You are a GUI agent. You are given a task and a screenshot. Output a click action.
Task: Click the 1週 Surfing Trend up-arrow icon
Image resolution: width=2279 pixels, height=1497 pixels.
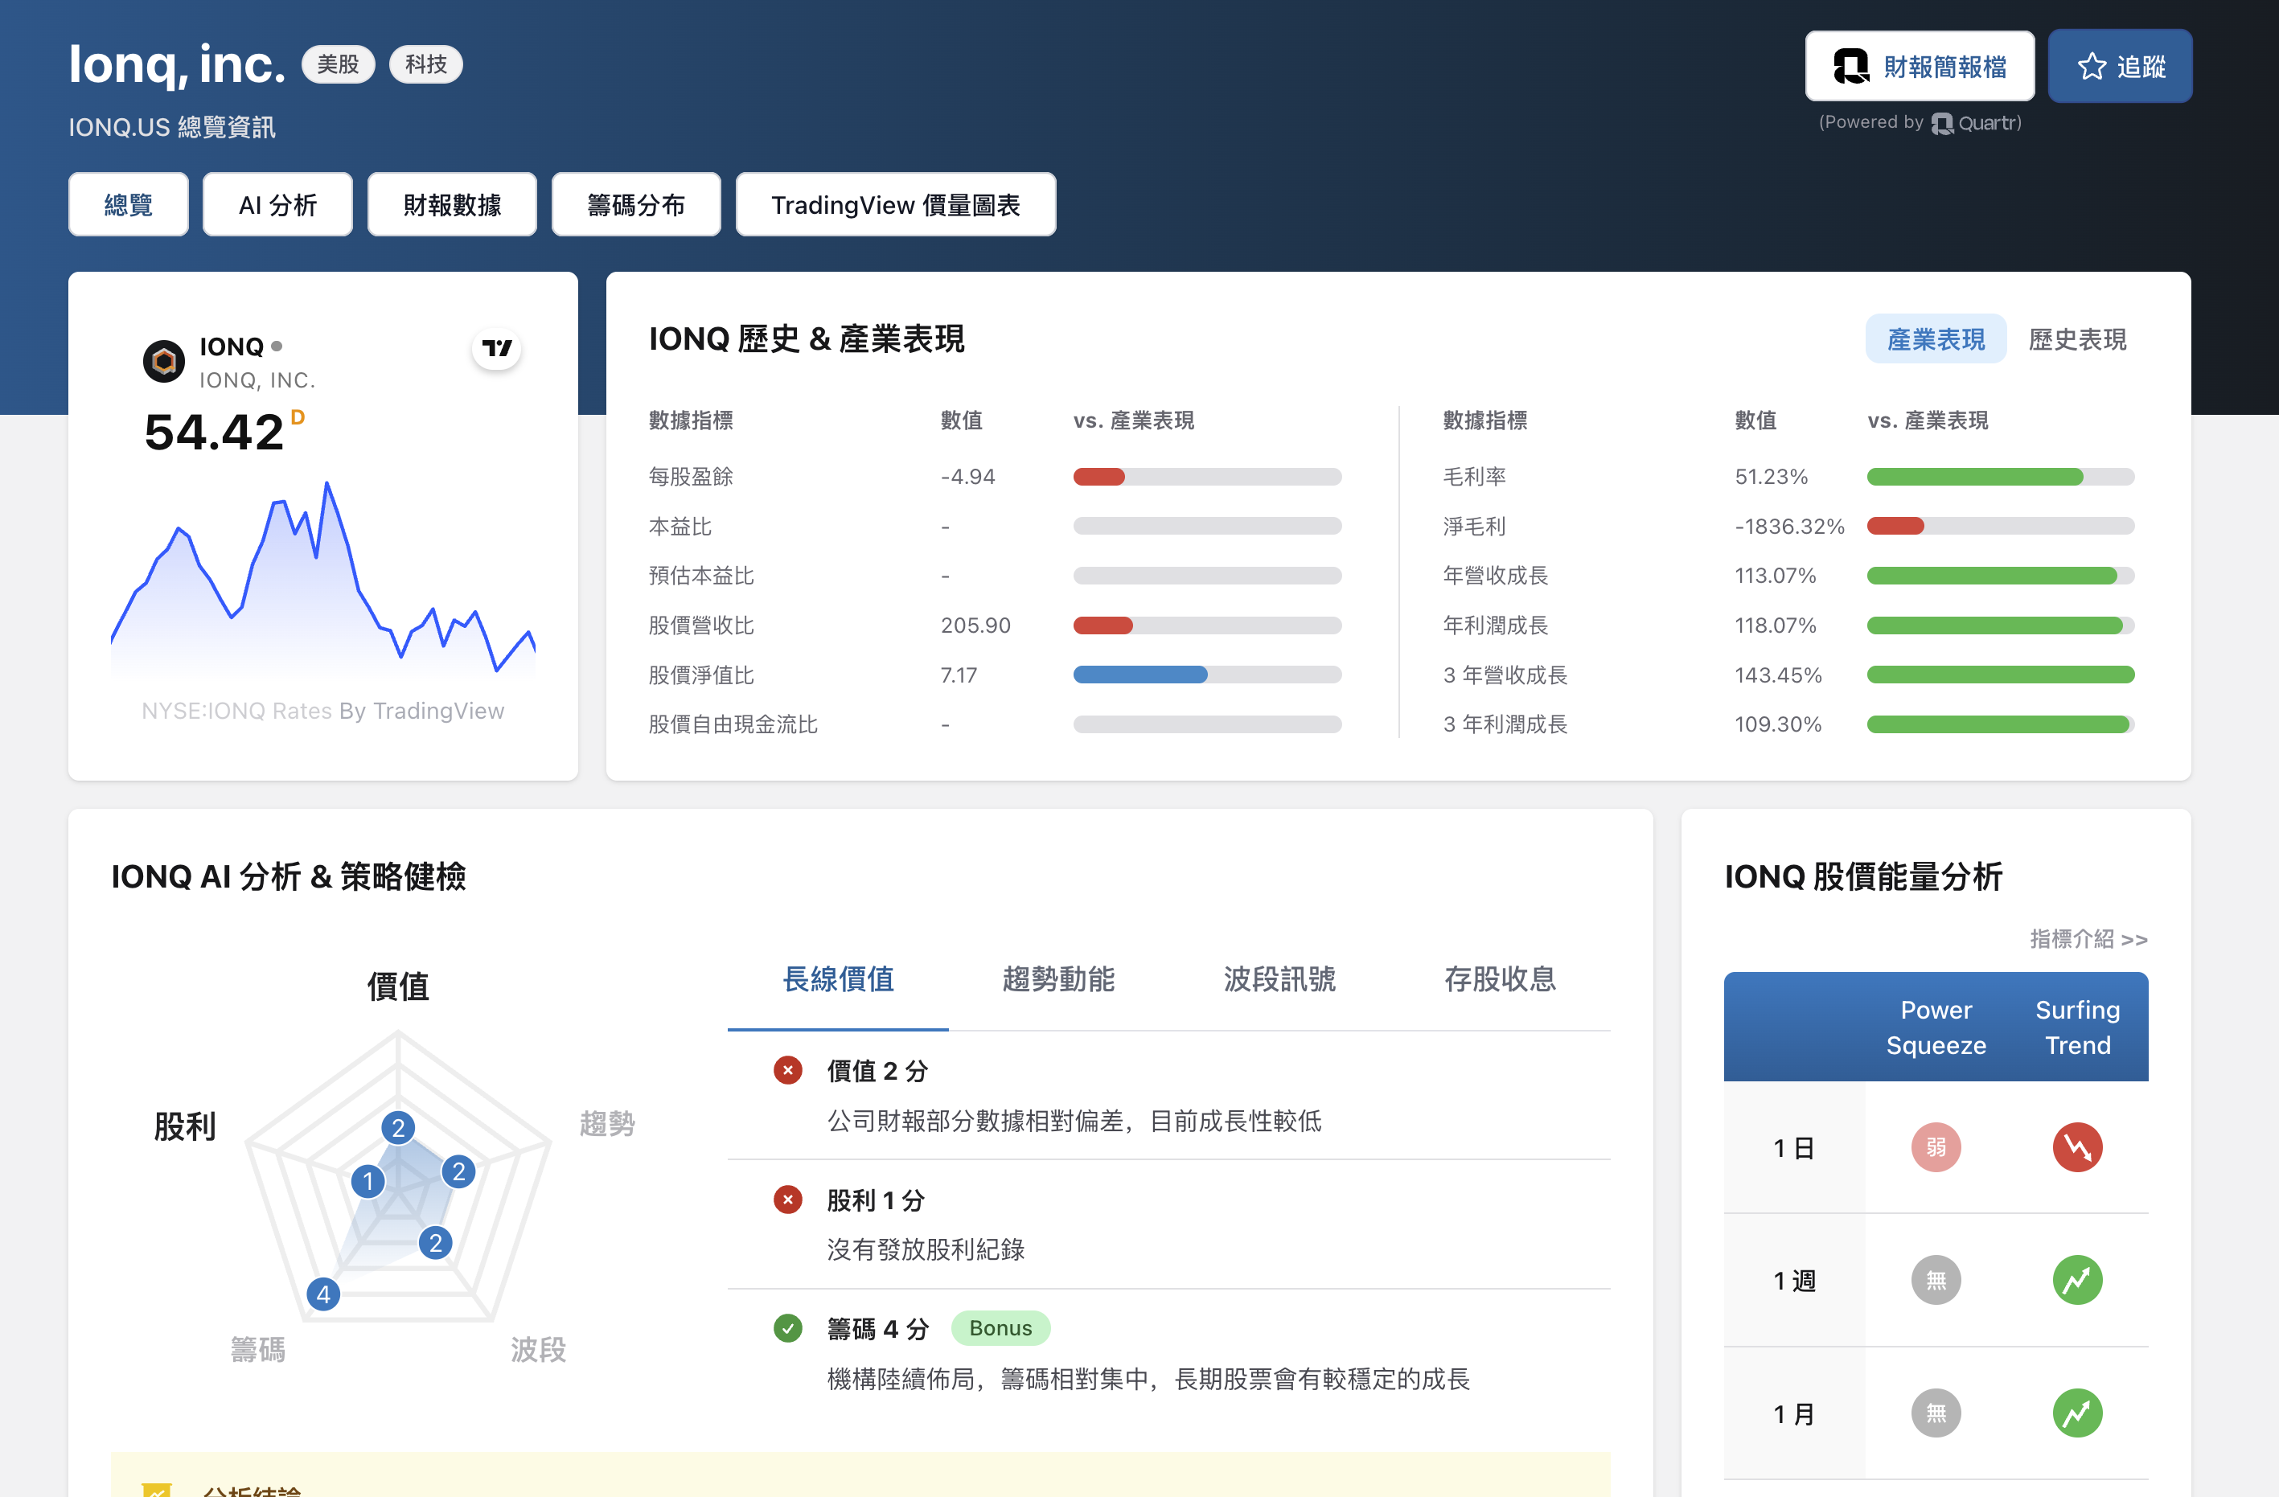2076,1280
